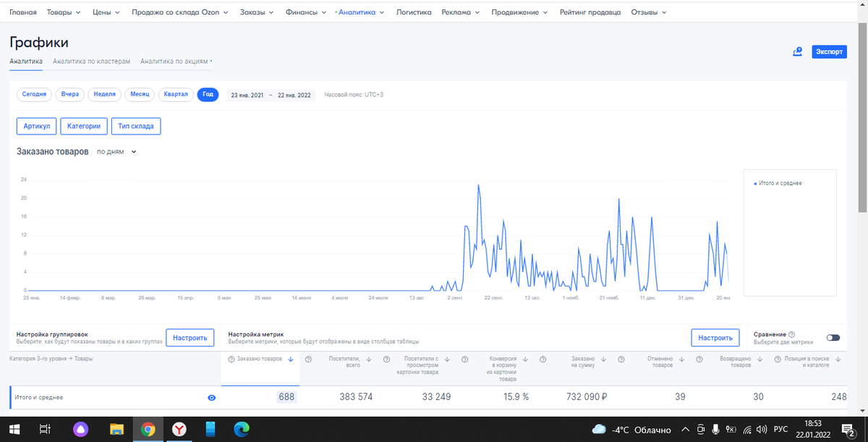
Task: Click the upload icon left of Экспорт
Action: pyautogui.click(x=798, y=51)
